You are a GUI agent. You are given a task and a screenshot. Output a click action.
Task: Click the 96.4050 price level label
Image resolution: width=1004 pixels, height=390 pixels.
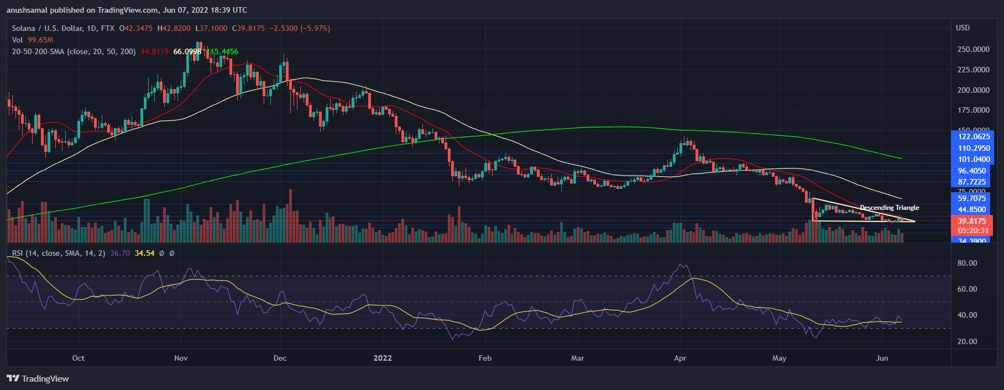(x=972, y=171)
